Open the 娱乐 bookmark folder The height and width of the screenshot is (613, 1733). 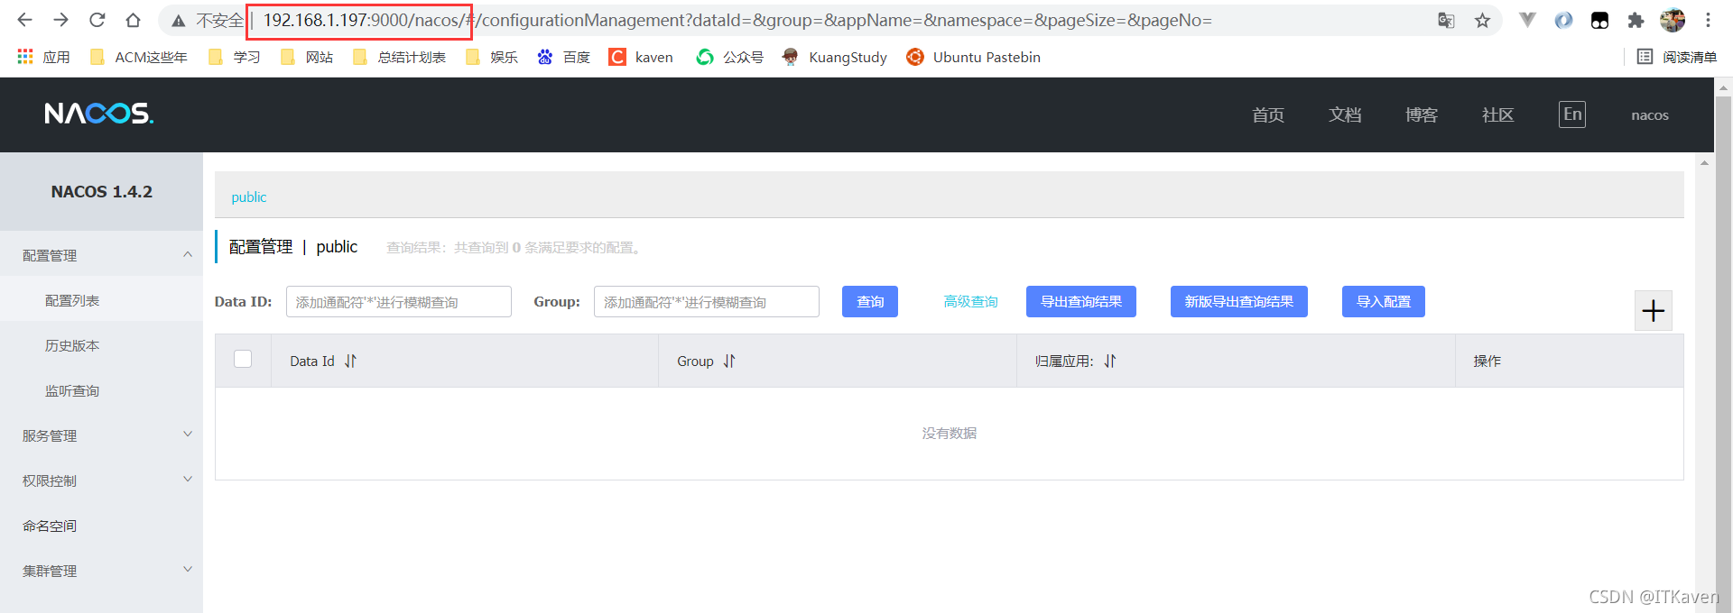click(x=492, y=57)
